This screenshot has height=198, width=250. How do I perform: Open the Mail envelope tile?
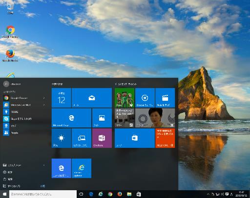[x=92, y=98]
